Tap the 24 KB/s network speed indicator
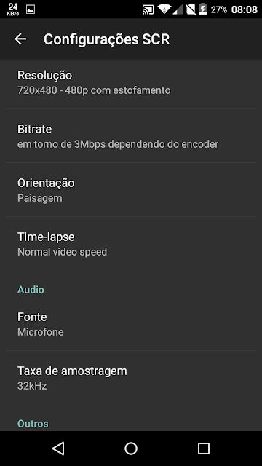The image size is (262, 466). [x=13, y=9]
